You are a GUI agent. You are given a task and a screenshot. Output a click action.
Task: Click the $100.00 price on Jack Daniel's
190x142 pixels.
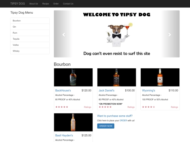coord(130,90)
